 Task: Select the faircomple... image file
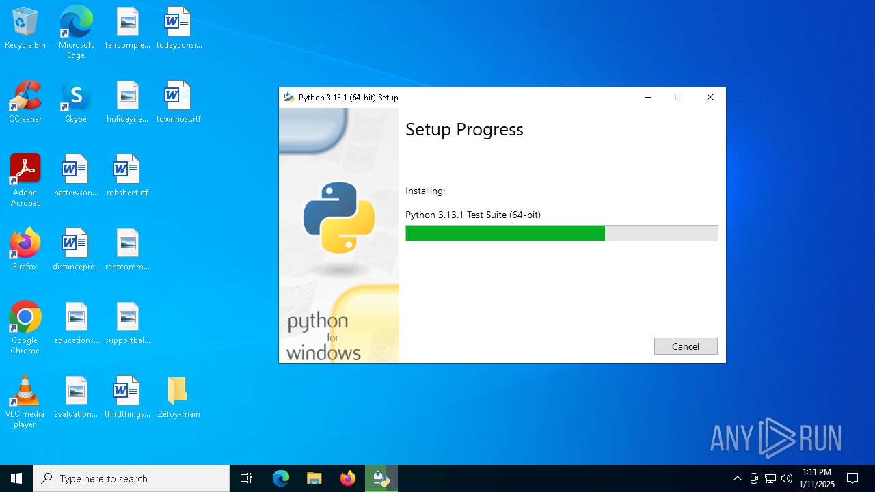tap(127, 29)
